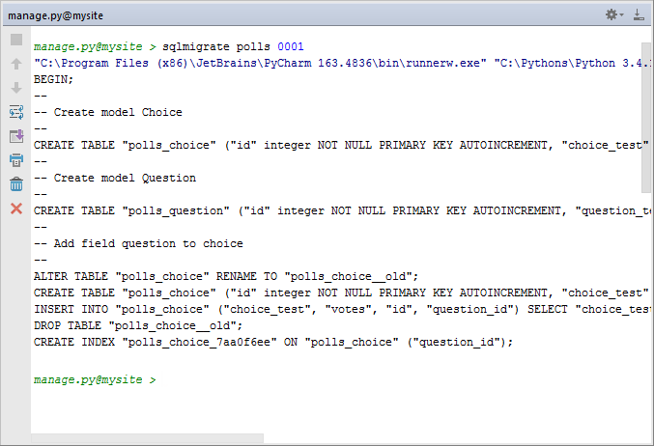Click the '-- Add field question to choice' line
The height and width of the screenshot is (446, 654).
[x=138, y=243]
